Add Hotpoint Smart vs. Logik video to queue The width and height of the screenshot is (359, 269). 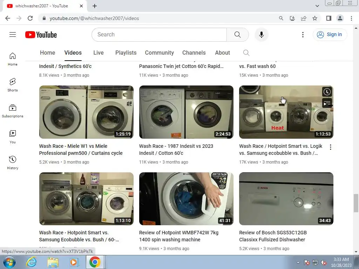click(x=327, y=103)
